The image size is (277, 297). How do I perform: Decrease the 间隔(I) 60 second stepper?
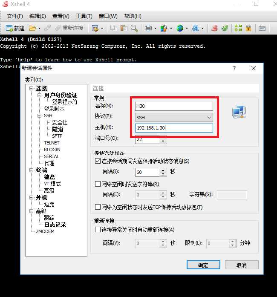(163, 174)
